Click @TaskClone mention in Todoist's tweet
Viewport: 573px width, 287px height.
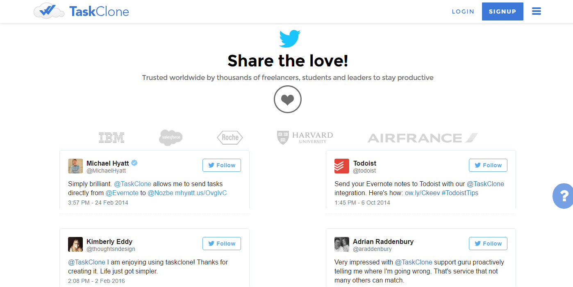[486, 184]
